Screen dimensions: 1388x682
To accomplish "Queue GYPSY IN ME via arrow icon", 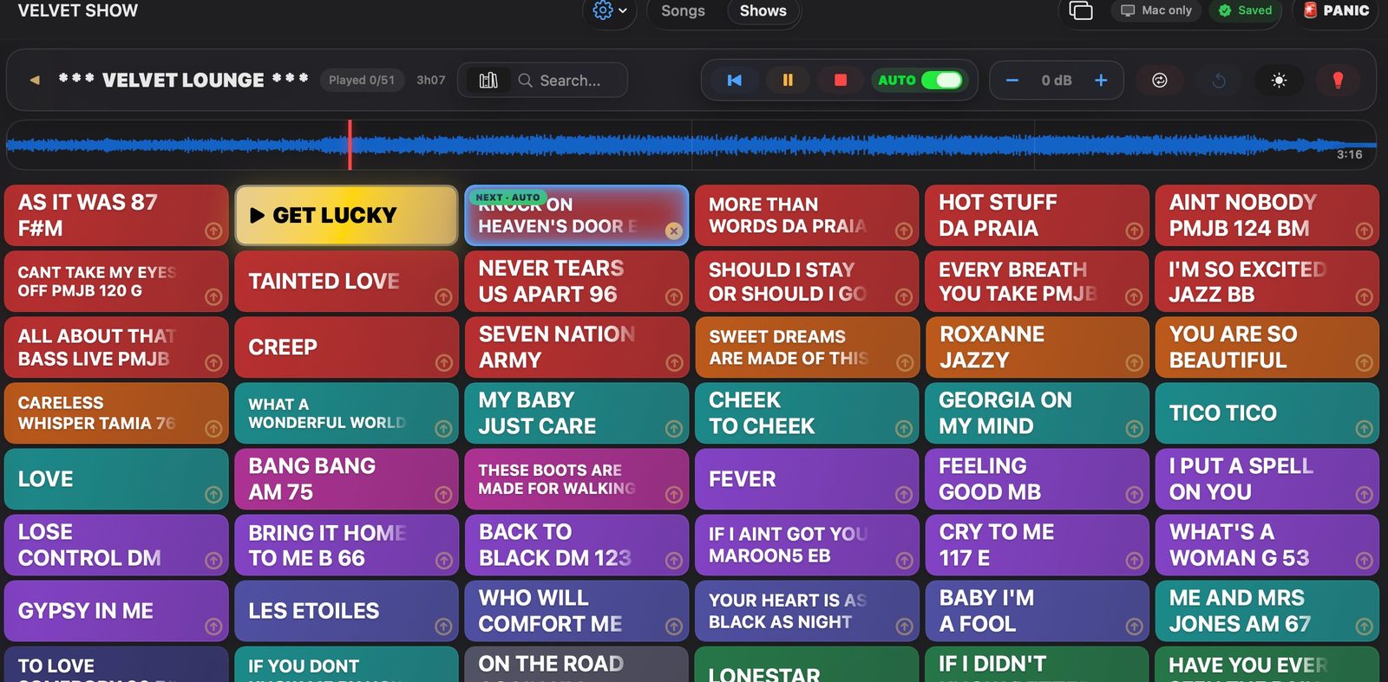I will pos(213,627).
